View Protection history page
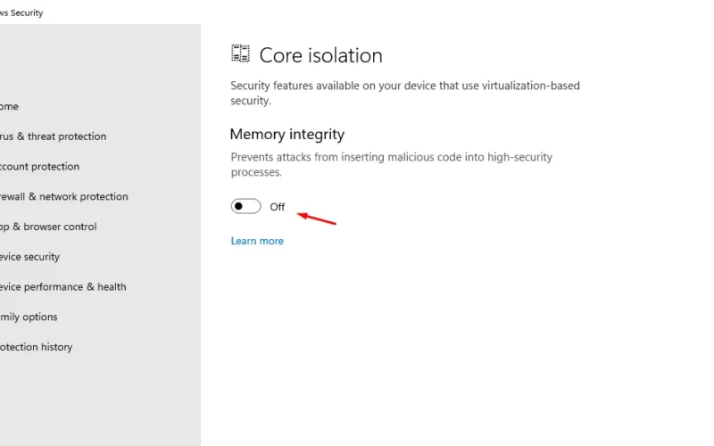 coord(36,347)
